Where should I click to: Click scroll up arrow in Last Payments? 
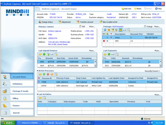point(160,61)
